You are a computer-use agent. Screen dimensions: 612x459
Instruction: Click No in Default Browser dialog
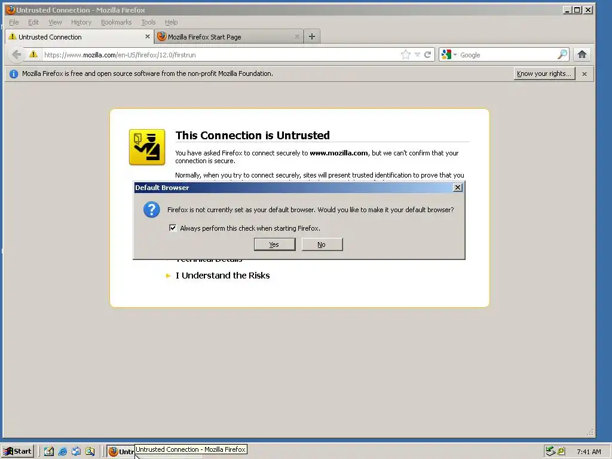point(322,244)
